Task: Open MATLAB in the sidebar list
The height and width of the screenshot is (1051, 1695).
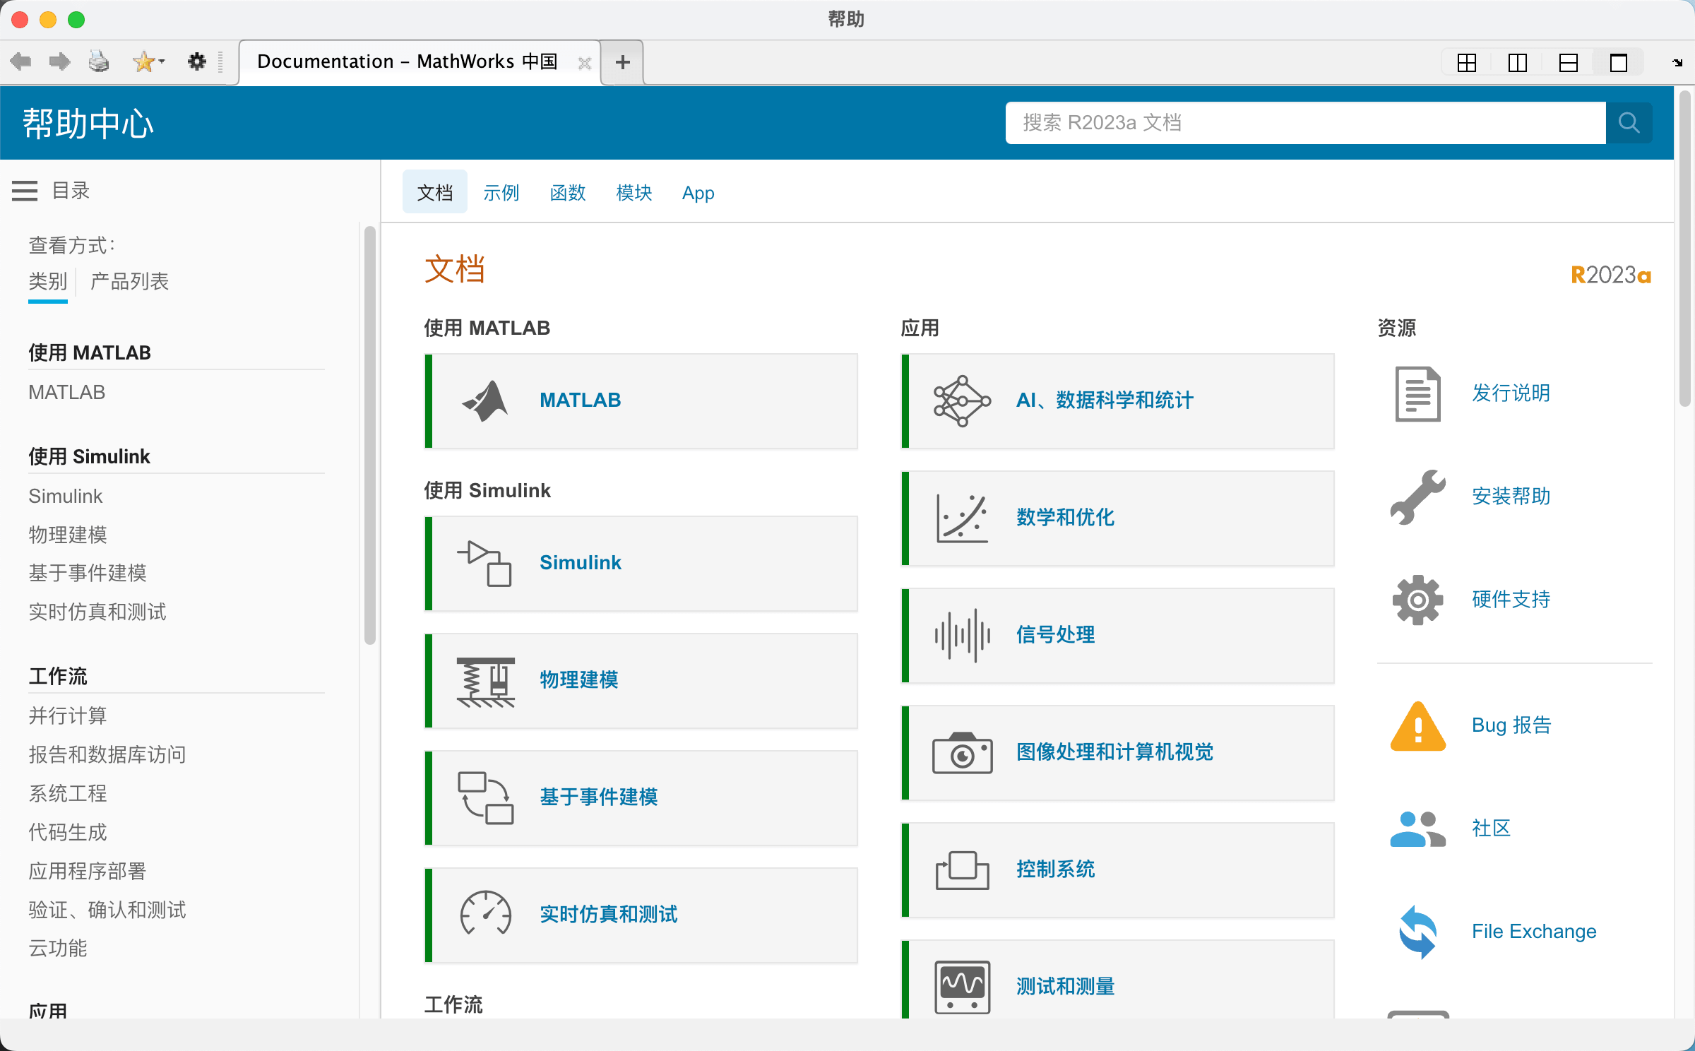Action: 67,392
